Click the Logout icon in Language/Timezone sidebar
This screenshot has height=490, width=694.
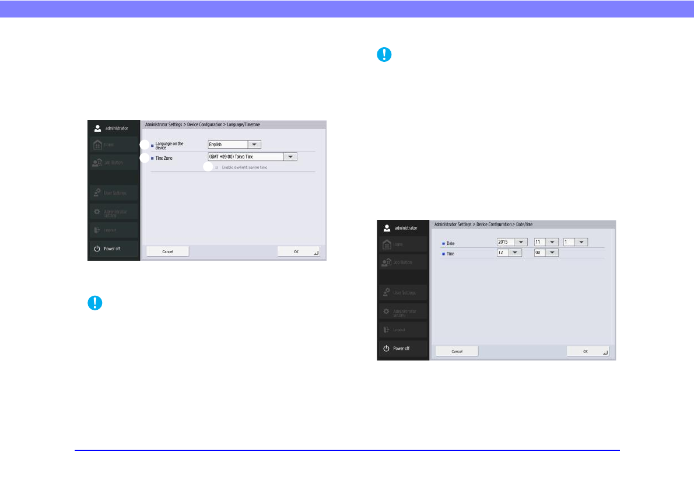pyautogui.click(x=98, y=230)
